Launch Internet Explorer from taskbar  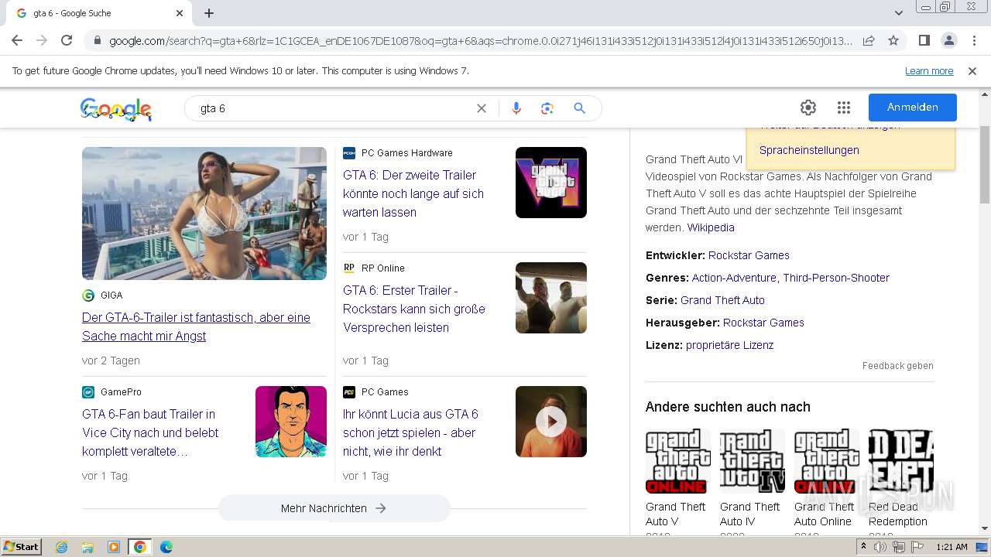coord(62,547)
